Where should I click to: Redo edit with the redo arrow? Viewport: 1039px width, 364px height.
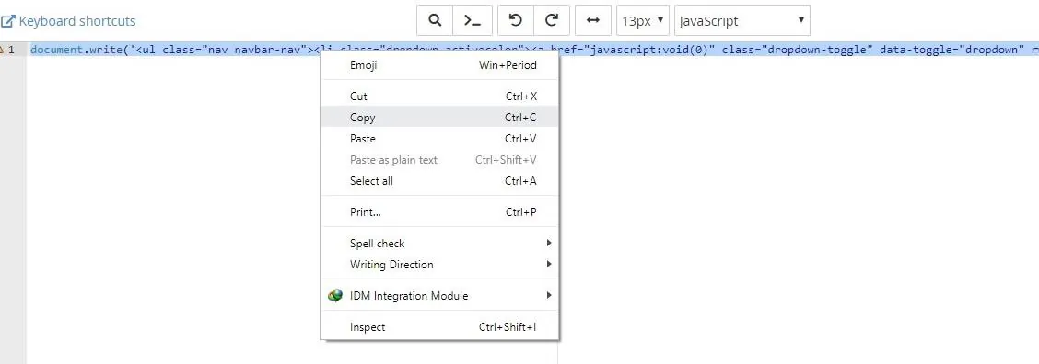[x=552, y=20]
